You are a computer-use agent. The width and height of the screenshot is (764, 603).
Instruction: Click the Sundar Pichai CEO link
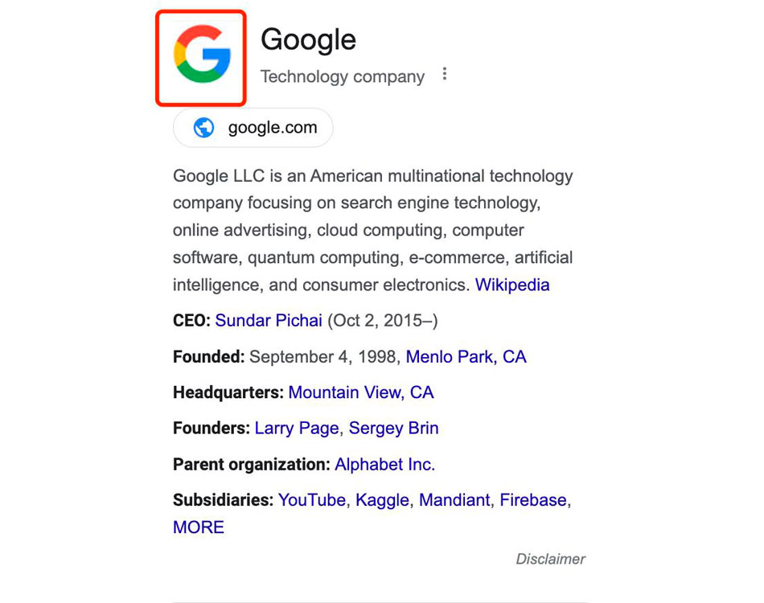[269, 321]
